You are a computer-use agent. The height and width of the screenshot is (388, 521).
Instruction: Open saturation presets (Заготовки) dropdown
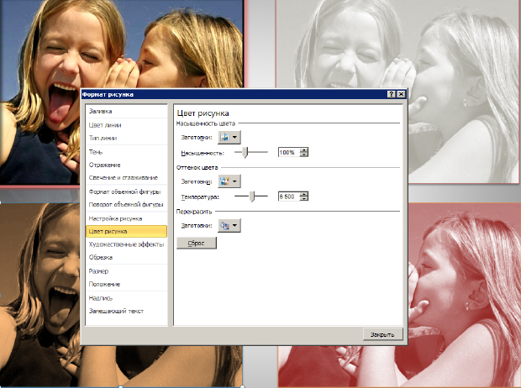pos(229,137)
